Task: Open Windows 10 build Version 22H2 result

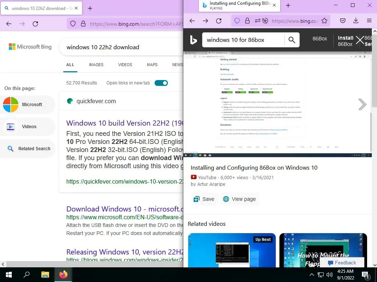Action: point(125,123)
